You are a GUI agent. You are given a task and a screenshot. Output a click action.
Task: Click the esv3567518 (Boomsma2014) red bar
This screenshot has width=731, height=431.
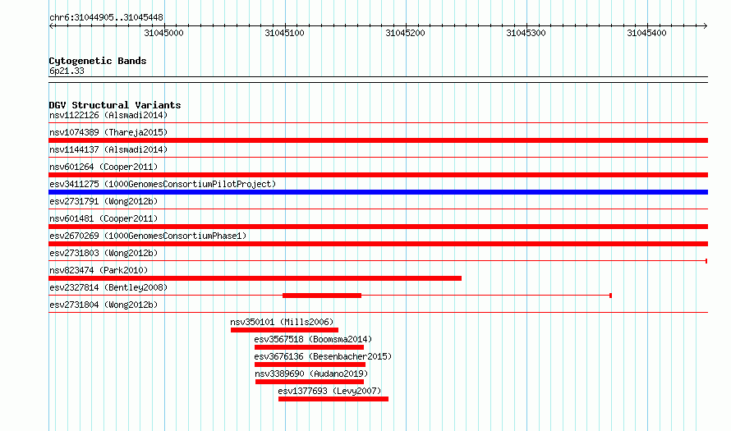(x=309, y=347)
